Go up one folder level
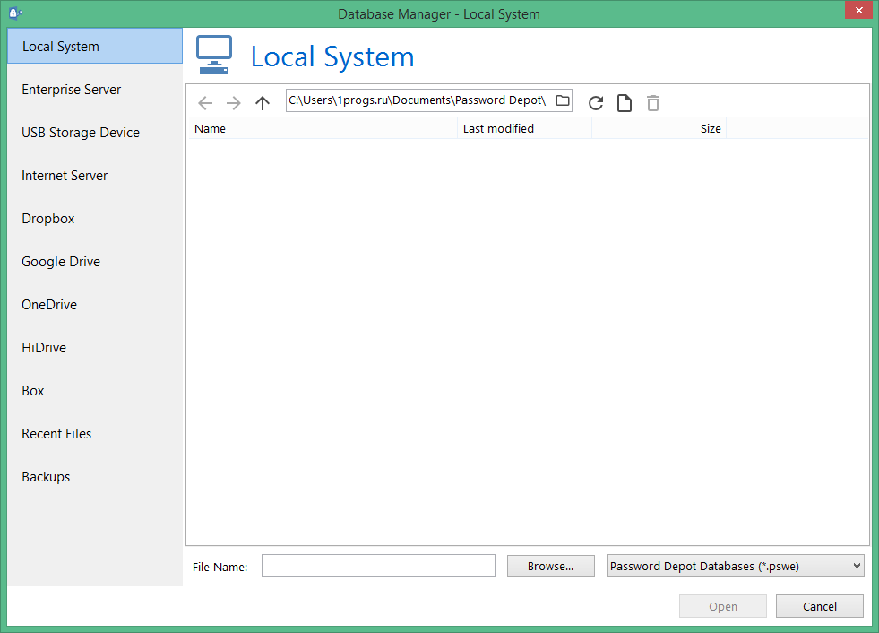The height and width of the screenshot is (633, 879). coord(262,103)
